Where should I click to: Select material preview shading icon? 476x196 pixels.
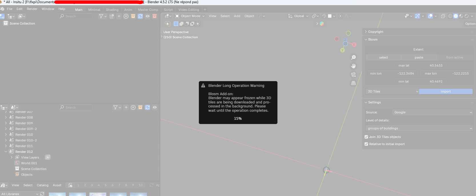(x=461, y=16)
